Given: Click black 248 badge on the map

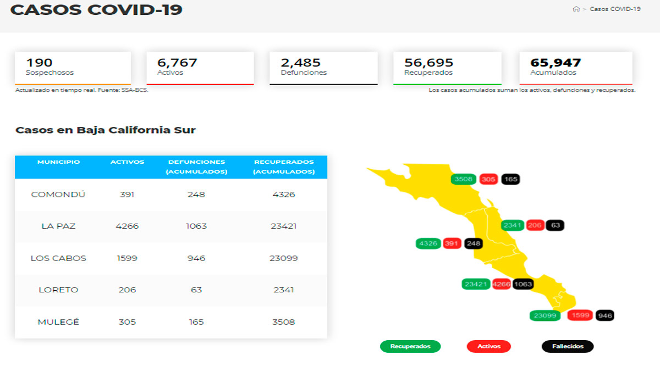Looking at the screenshot, I should tap(473, 243).
